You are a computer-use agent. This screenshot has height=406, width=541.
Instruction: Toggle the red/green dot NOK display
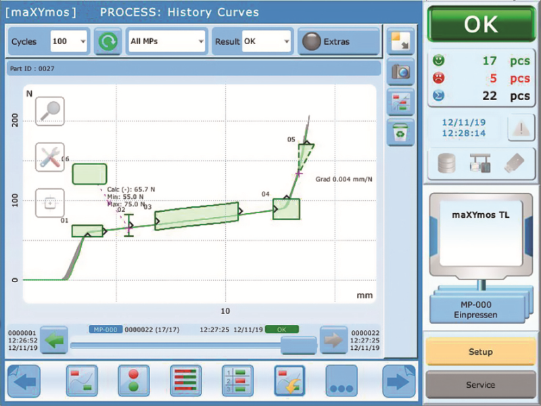click(x=133, y=380)
